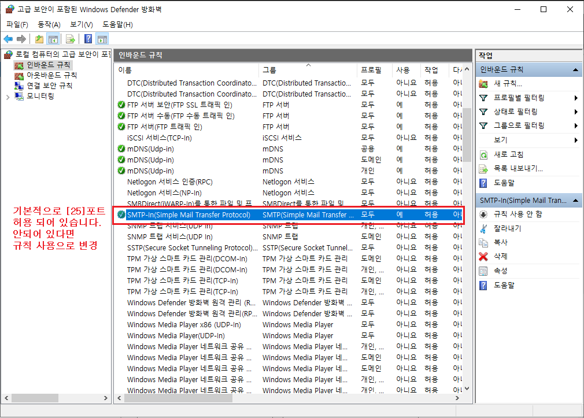Click the tree pane scroll left arrow
Viewport: 584px width, 418px height.
click(6, 398)
